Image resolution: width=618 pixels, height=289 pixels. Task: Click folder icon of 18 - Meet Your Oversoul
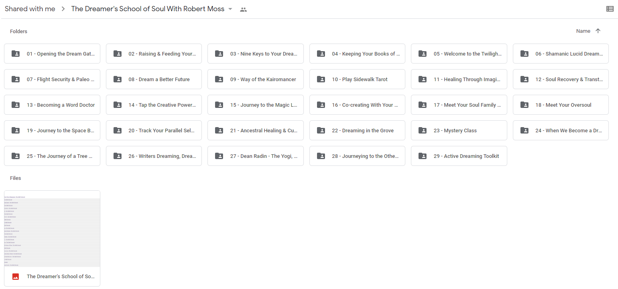point(524,105)
